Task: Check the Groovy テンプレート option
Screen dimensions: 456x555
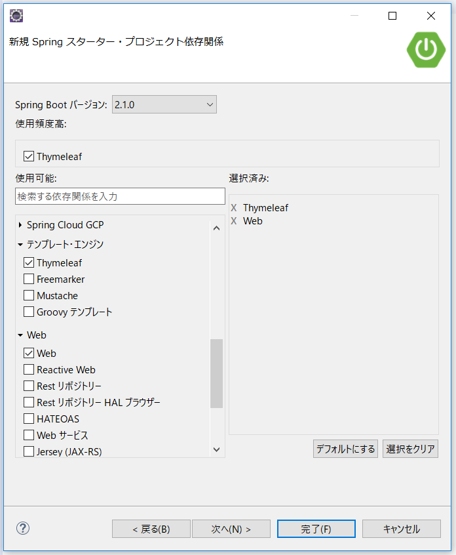Action: click(29, 312)
